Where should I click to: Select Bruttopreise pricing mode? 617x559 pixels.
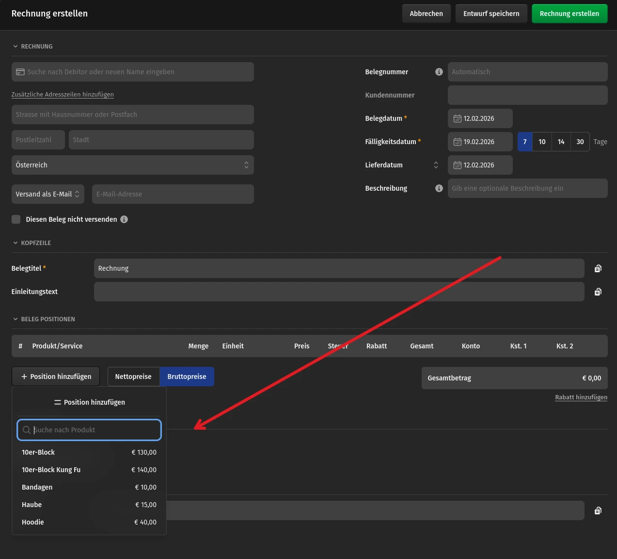click(x=187, y=377)
